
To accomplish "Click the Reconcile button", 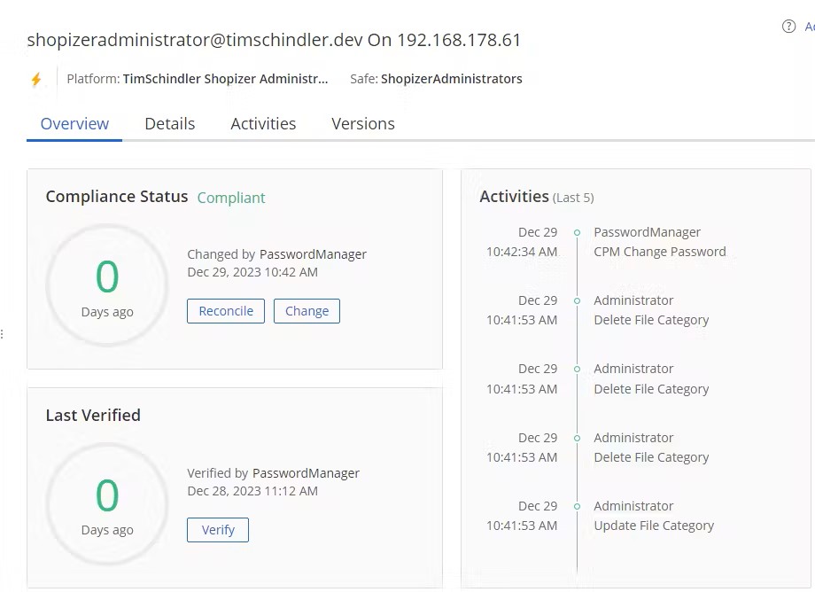I will (226, 311).
